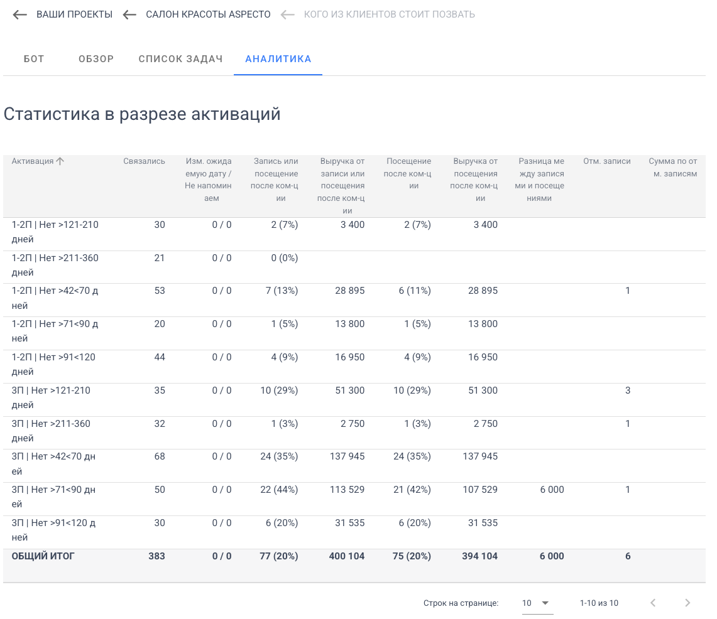Click the total revenue 400 104 cell
Viewport: 717px width, 619px height.
pos(347,556)
